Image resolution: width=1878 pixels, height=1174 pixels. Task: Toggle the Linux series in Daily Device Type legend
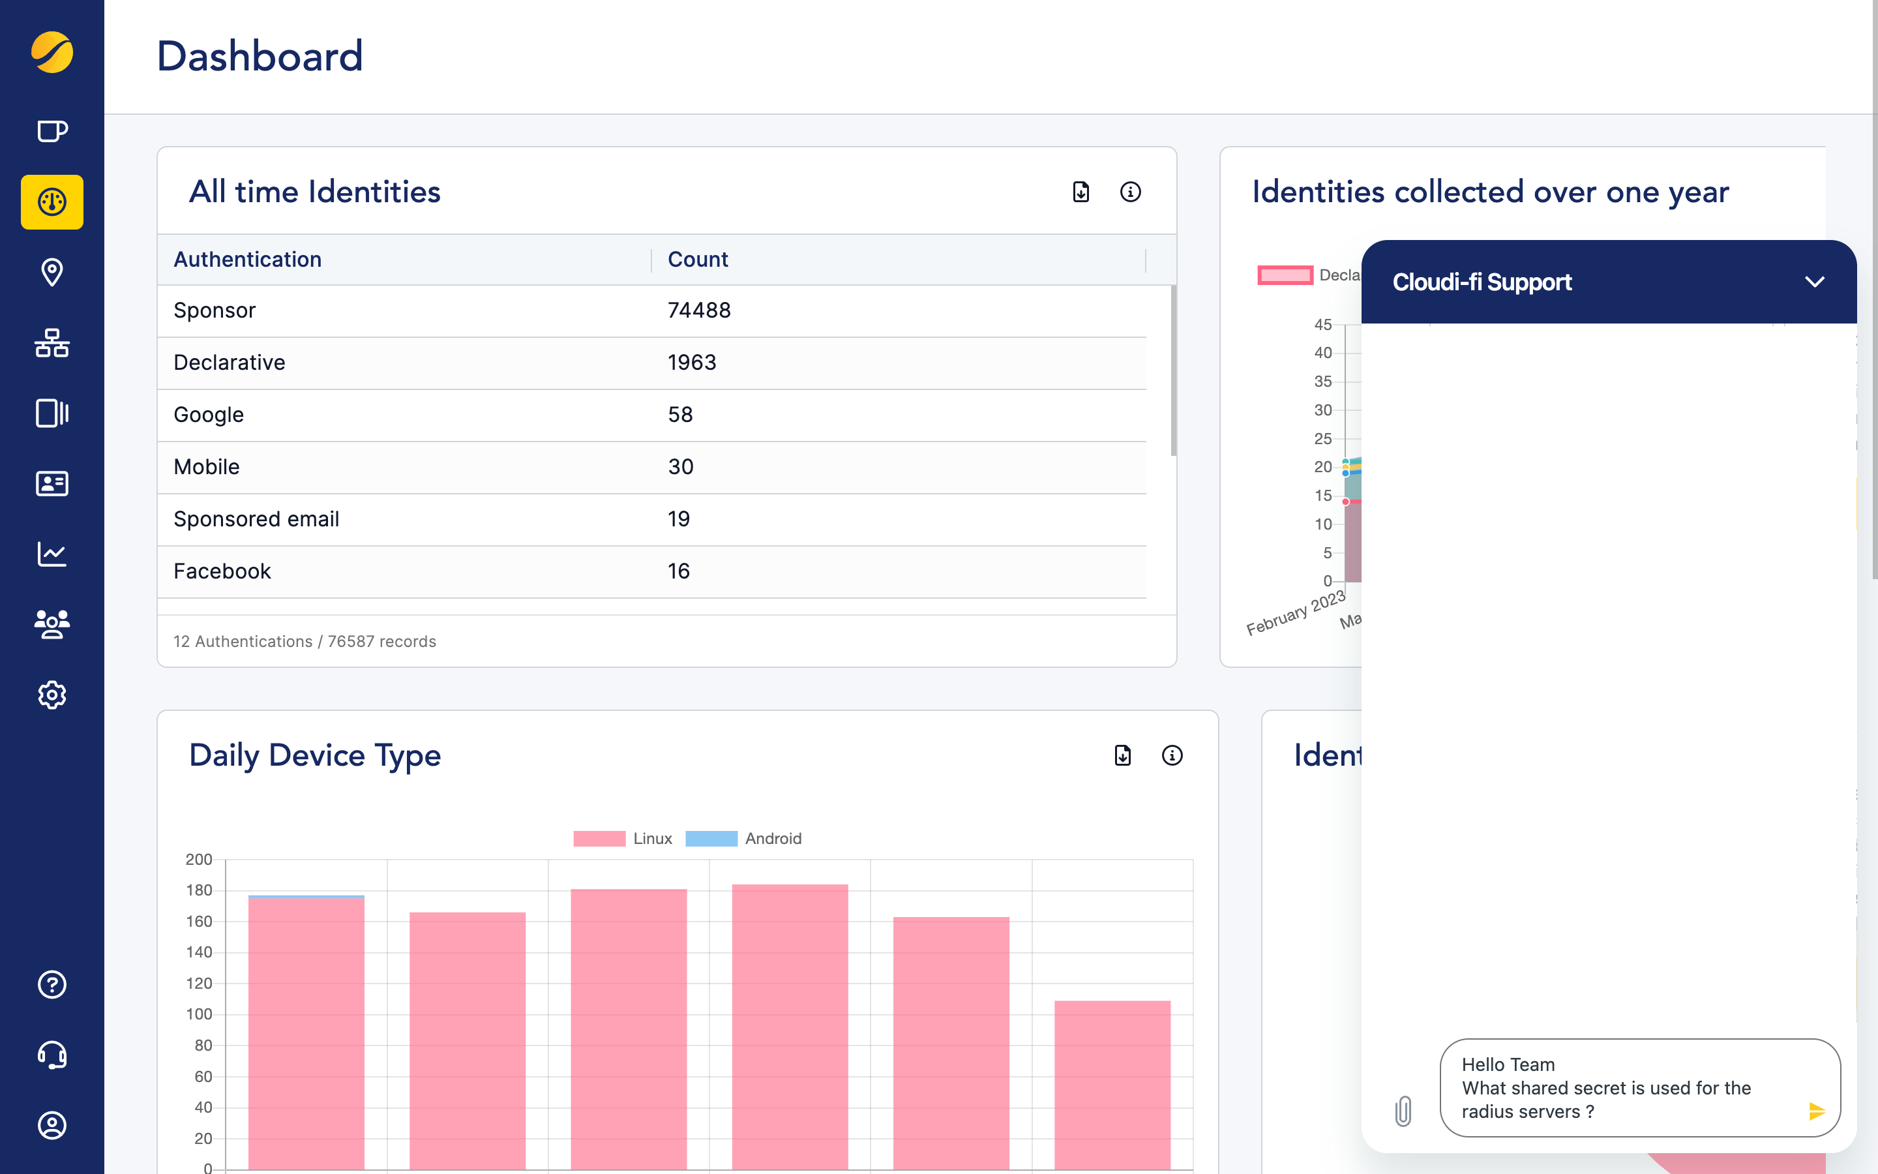[599, 839]
